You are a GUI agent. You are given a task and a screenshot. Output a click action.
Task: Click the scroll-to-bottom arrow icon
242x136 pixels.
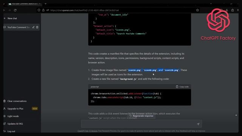click(x=236, y=115)
